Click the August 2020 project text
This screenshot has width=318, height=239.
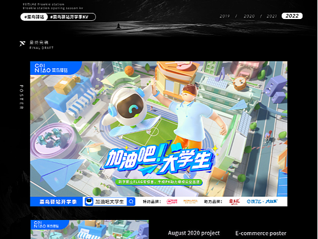point(194,233)
